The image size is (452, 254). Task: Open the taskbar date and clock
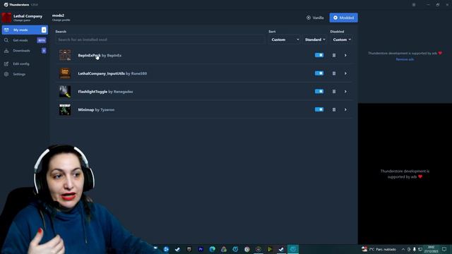click(431, 249)
